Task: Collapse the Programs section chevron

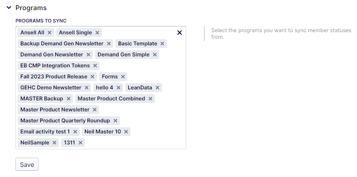Action: coord(9,8)
